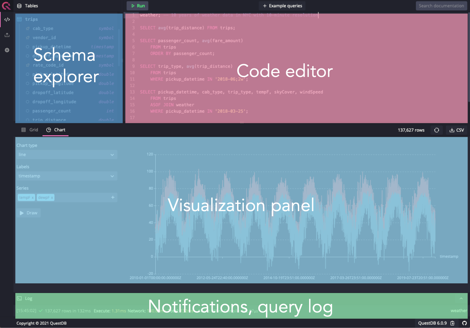Image resolution: width=470 pixels, height=328 pixels.
Task: Click the Draw button
Action: 29,213
